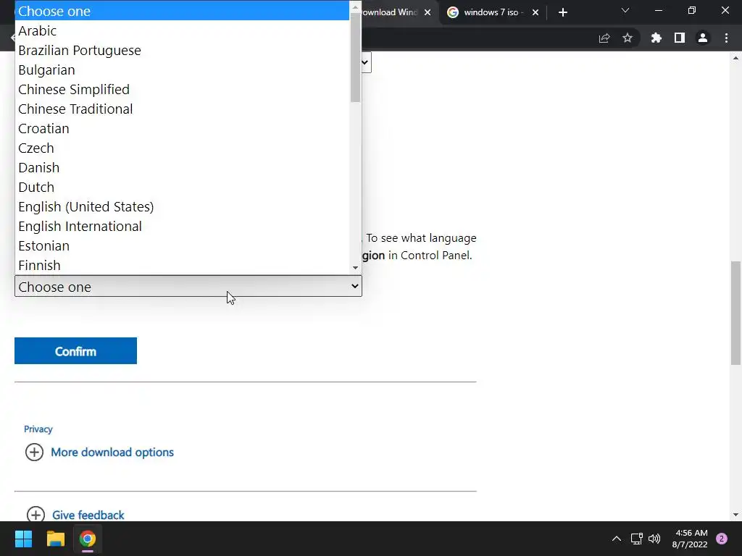This screenshot has width=742, height=556.
Task: Open the notification badge showing 2
Action: [722, 539]
